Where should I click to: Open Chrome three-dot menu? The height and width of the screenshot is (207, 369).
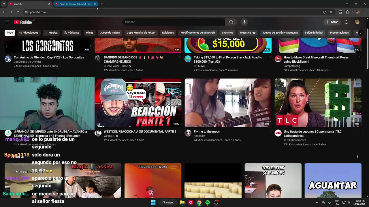365,12
